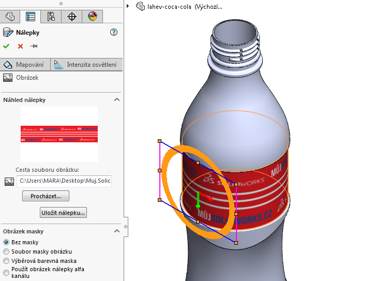The height and width of the screenshot is (281, 388).
Task: Collapse the Obrázek masky section
Action: 117,231
